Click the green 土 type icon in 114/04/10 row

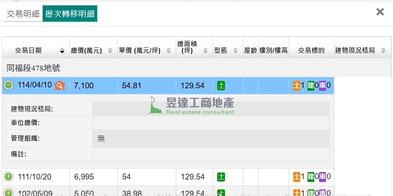tap(221, 86)
